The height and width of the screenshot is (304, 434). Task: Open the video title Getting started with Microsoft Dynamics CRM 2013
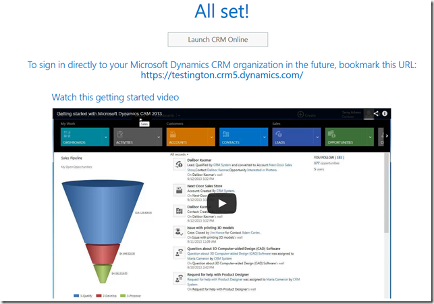(109, 114)
